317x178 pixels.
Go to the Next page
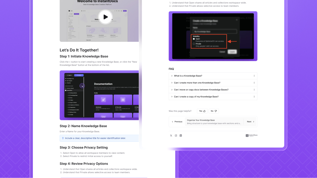point(250,122)
